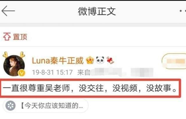Click the 19-8-31 15:17 timestamp
This screenshot has height=119, width=186.
pos(52,72)
